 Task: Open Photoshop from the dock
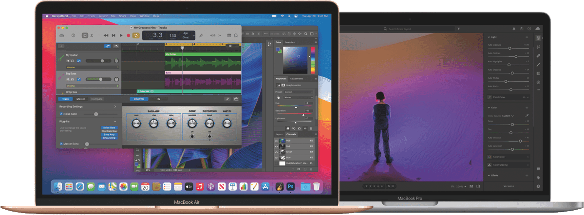click(291, 186)
